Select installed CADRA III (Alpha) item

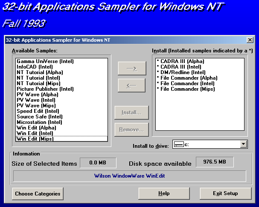(200, 61)
